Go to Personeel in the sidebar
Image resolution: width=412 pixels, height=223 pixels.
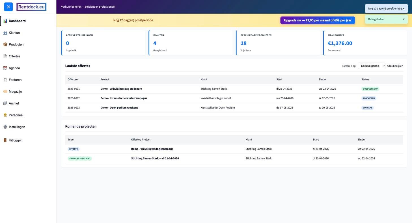tap(16, 115)
